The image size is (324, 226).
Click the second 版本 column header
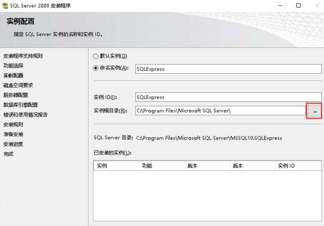[253, 166]
